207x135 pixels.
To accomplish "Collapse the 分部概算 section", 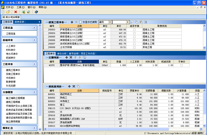I will (x=34, y=92).
